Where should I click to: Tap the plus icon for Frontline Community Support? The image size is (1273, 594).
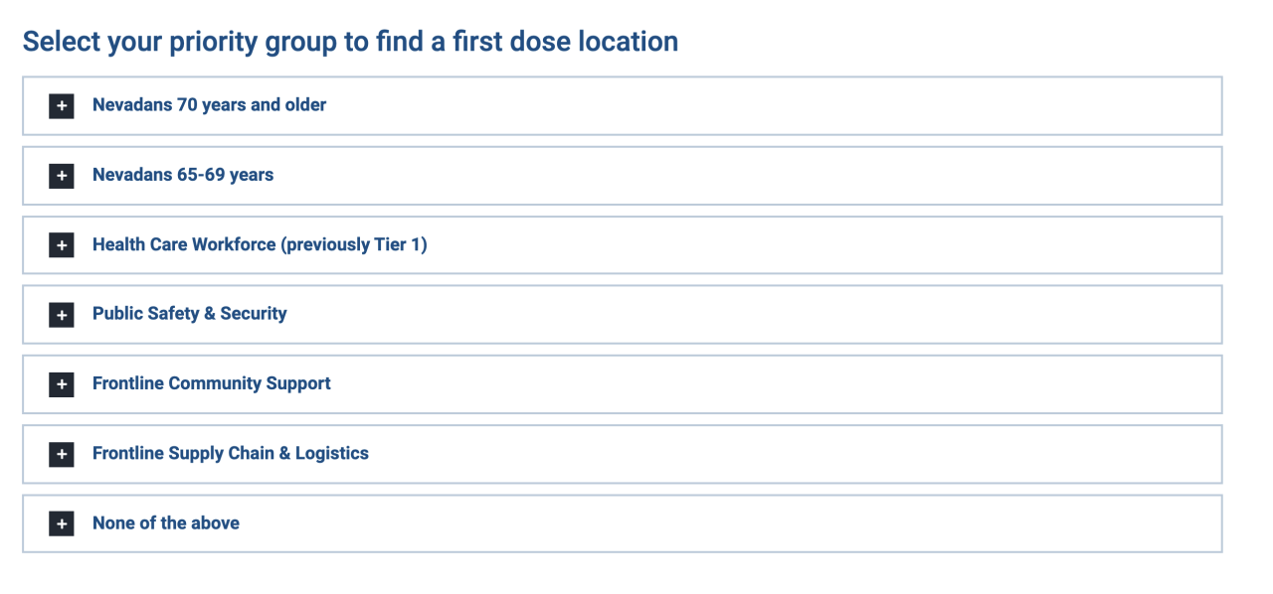[62, 384]
